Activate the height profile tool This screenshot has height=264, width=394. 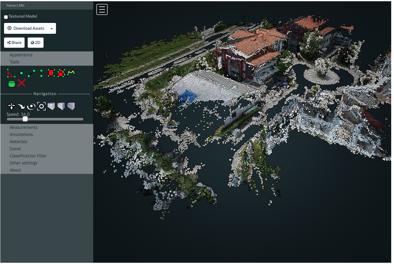71,73
